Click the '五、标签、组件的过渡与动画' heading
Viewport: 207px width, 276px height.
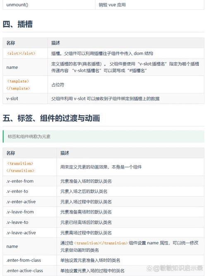click(51, 118)
